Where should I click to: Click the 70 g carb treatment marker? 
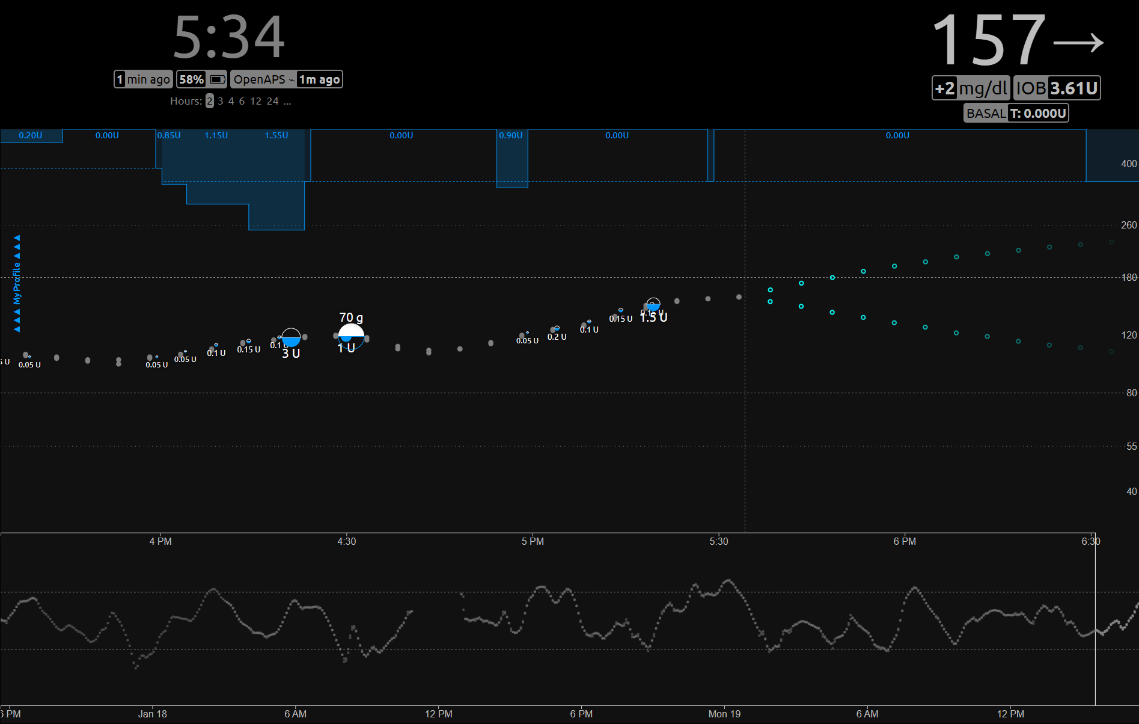[x=351, y=334]
